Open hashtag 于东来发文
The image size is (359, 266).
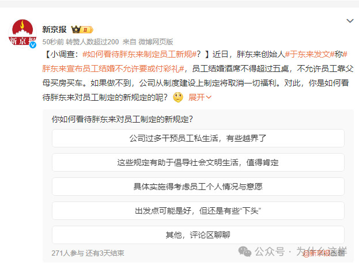(309, 54)
